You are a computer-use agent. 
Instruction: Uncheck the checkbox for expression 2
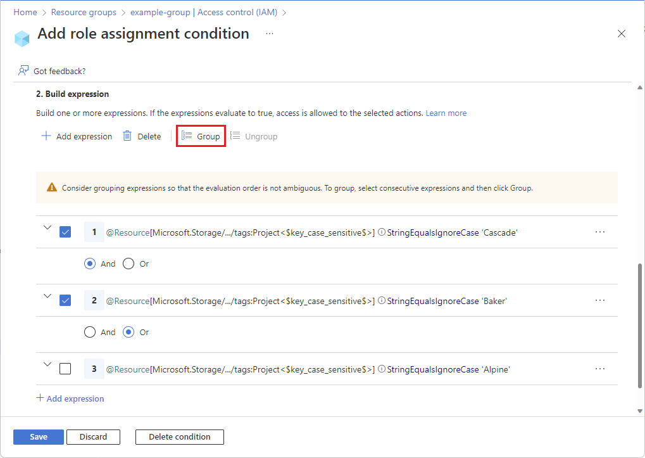(x=65, y=300)
